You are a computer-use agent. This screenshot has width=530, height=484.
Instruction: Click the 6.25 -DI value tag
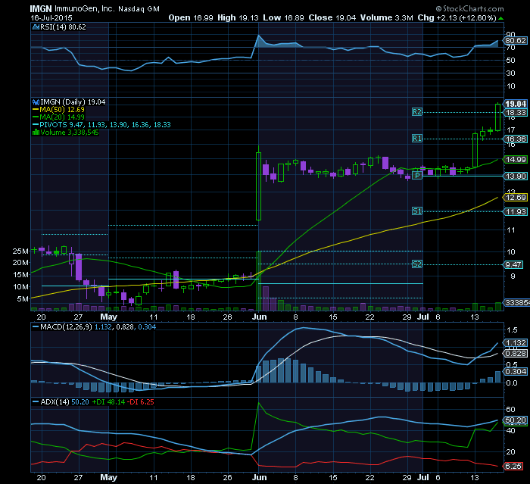tap(514, 467)
